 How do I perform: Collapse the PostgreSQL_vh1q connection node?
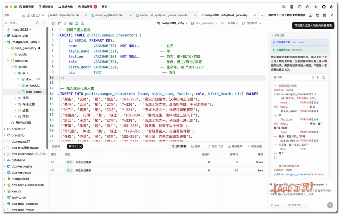(5, 42)
